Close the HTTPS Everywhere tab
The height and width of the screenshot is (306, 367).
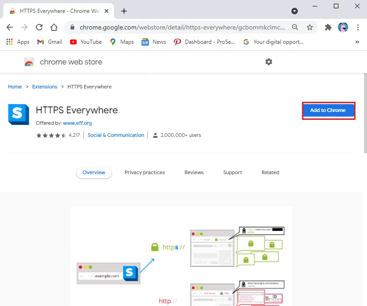tap(107, 11)
